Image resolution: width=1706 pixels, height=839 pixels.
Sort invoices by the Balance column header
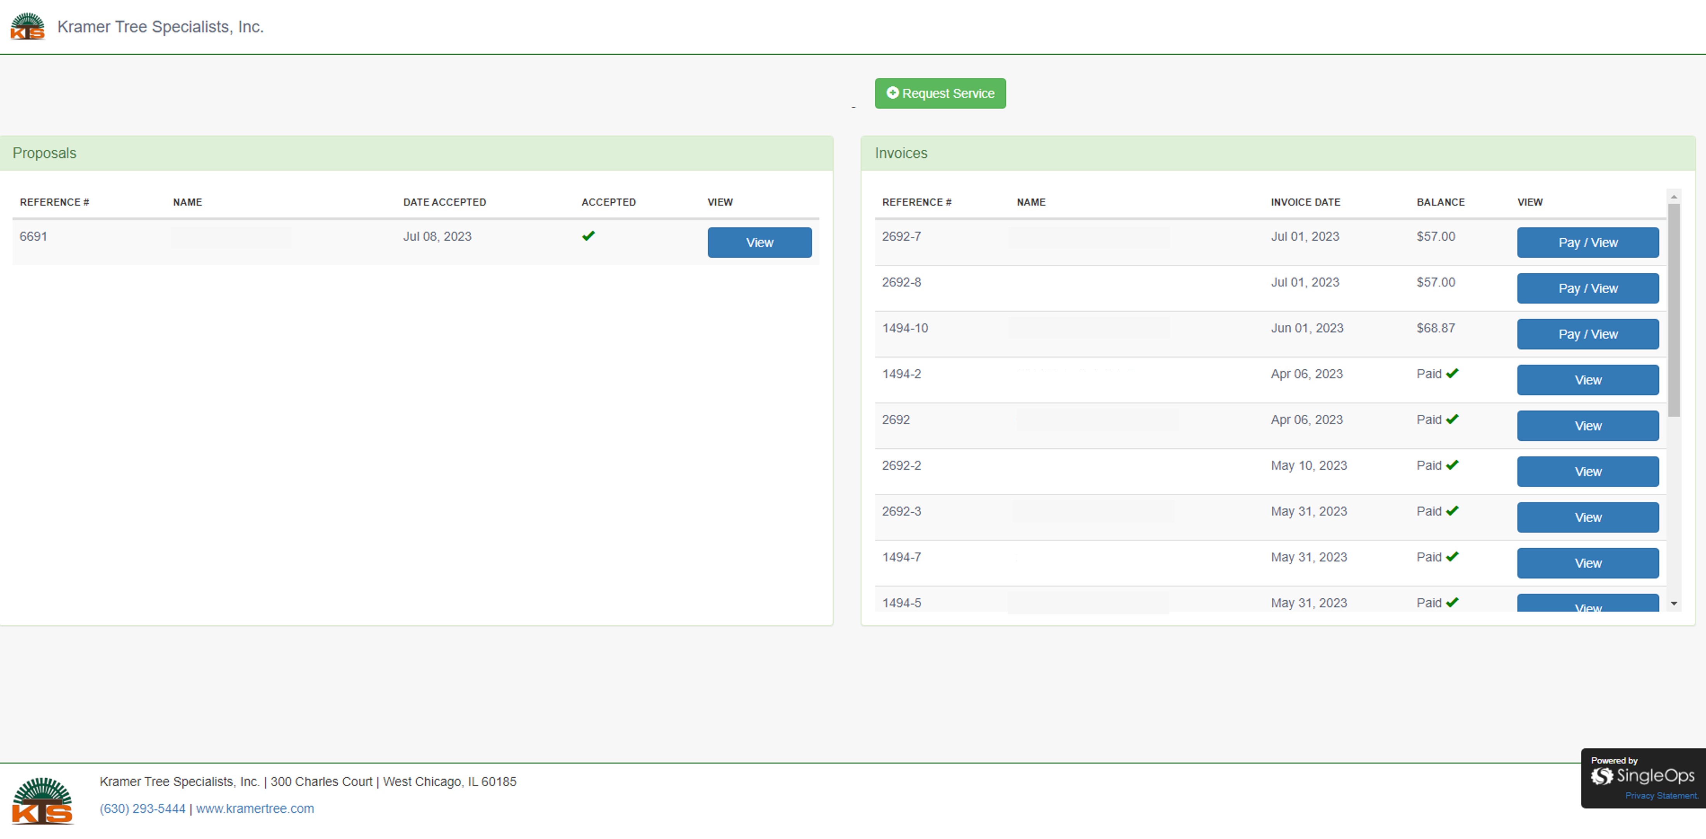coord(1440,202)
